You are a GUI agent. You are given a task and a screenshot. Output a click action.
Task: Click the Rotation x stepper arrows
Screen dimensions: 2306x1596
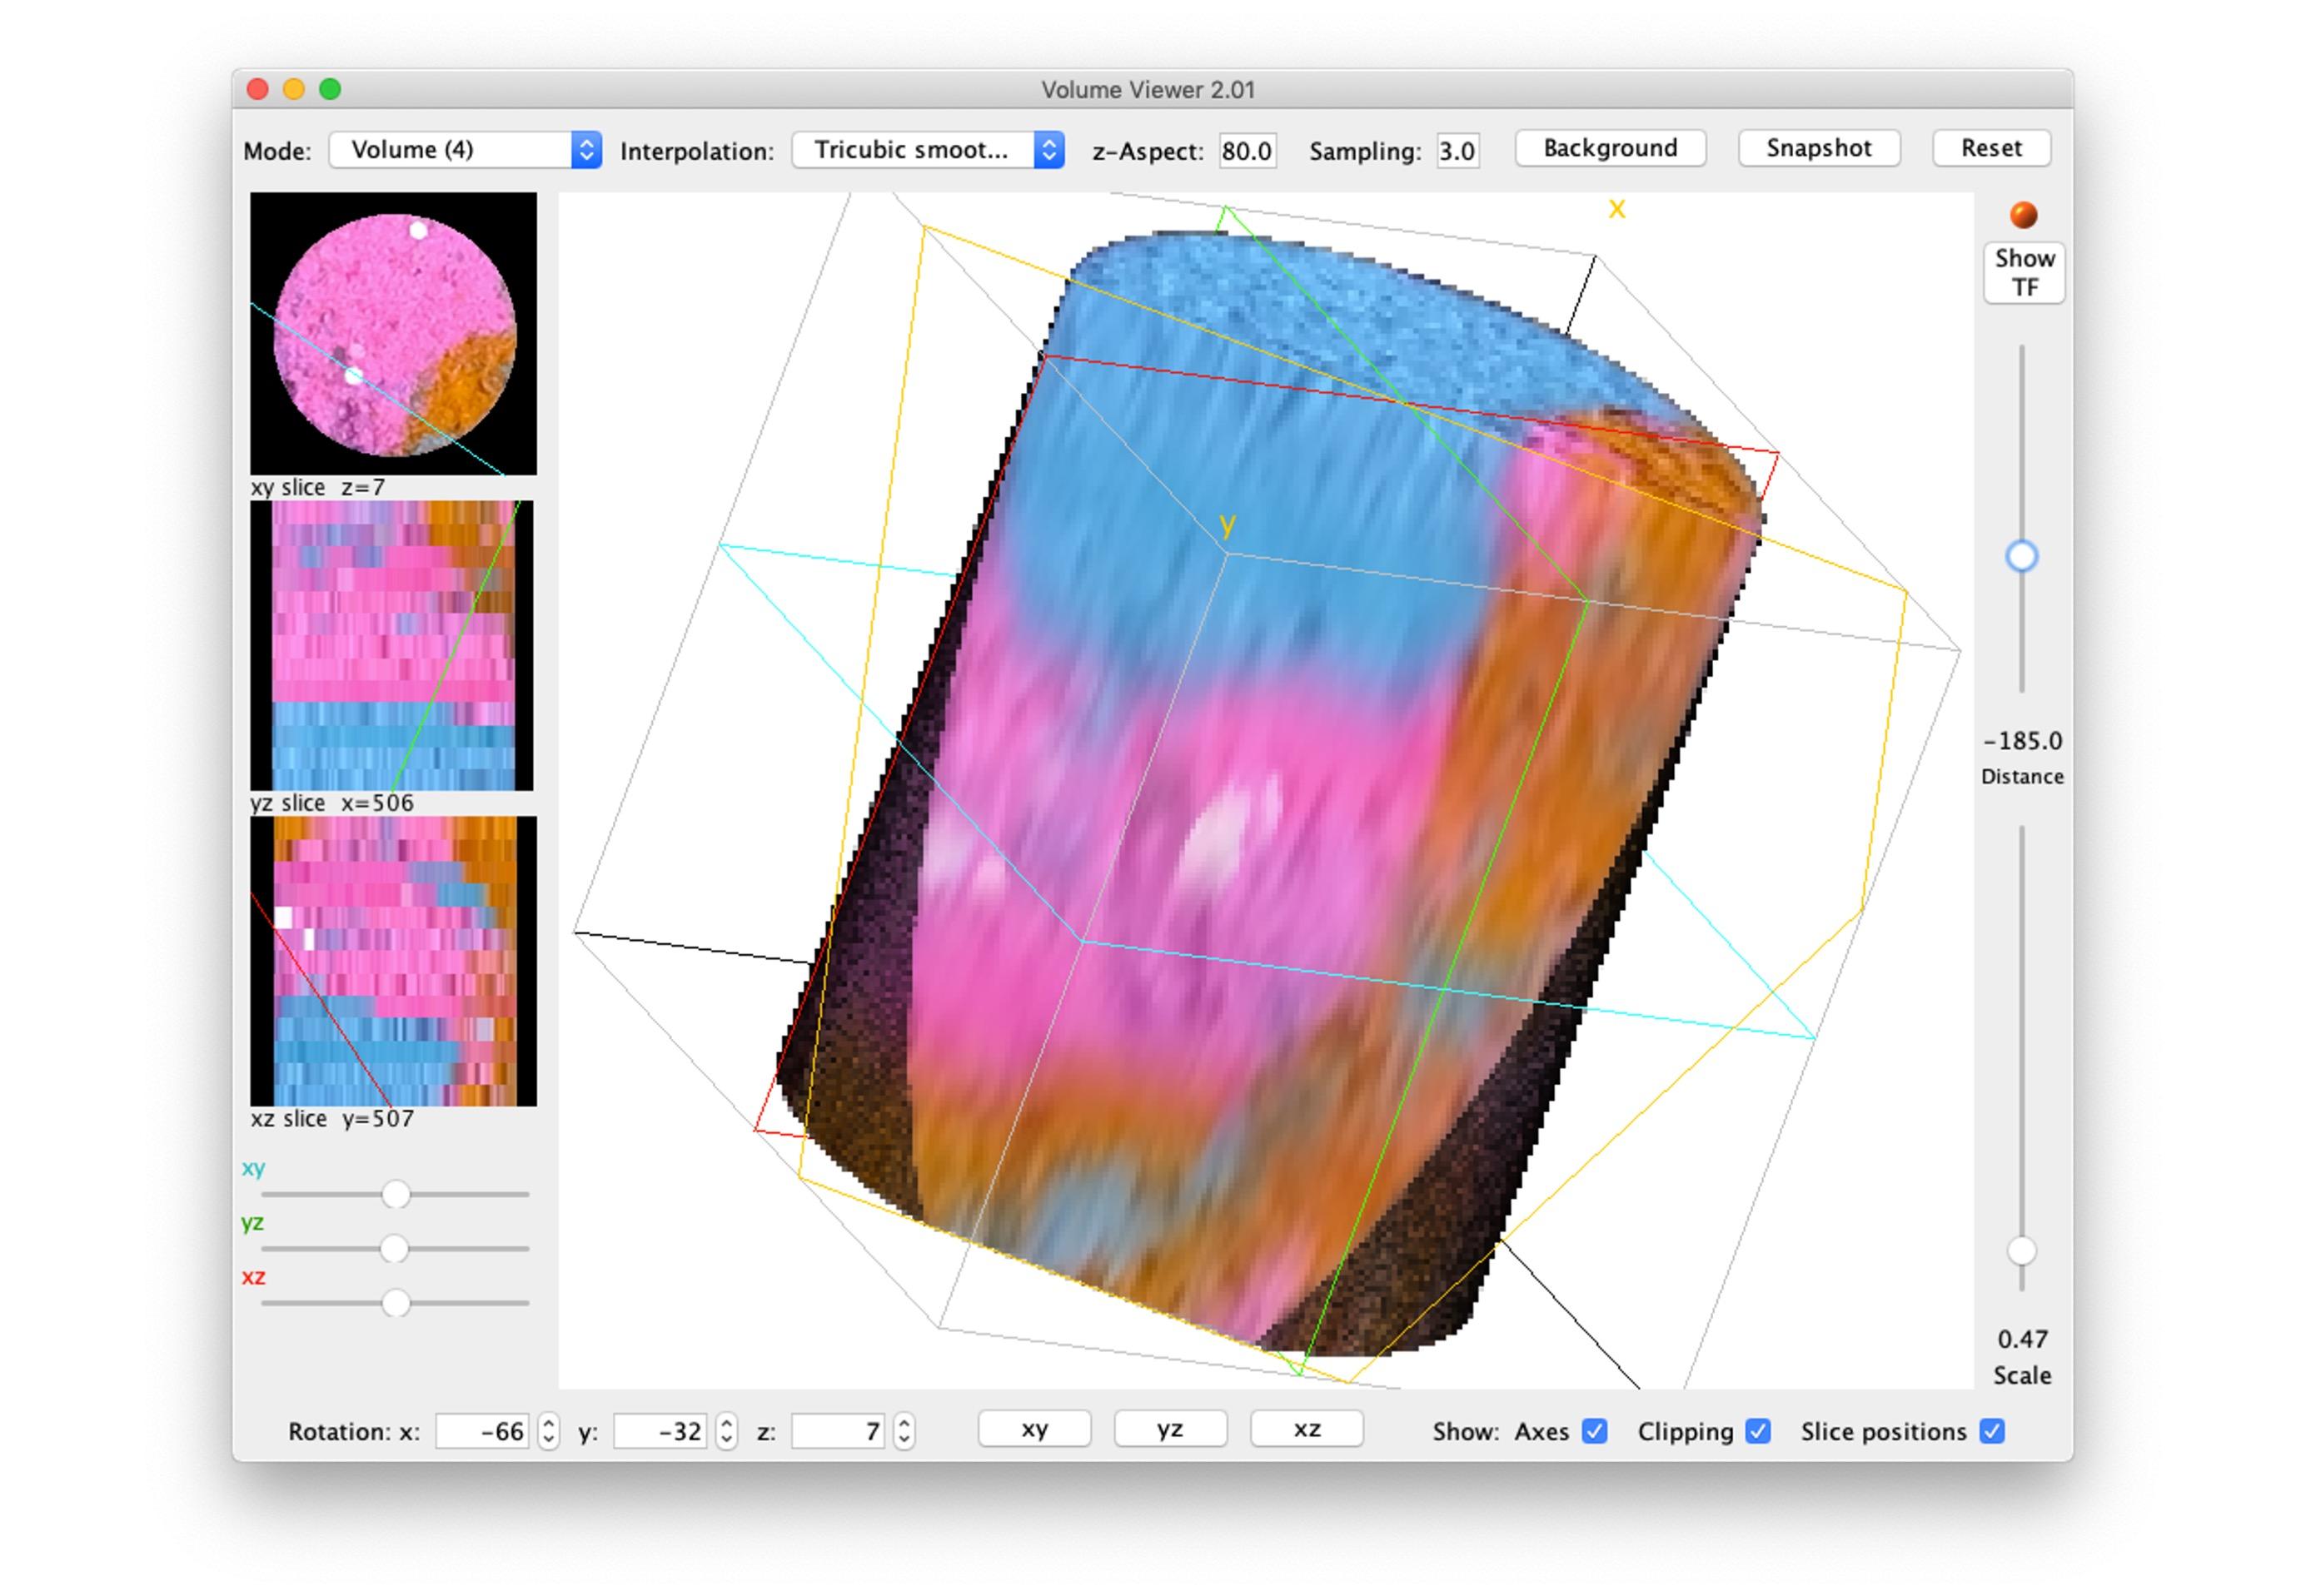[548, 1431]
